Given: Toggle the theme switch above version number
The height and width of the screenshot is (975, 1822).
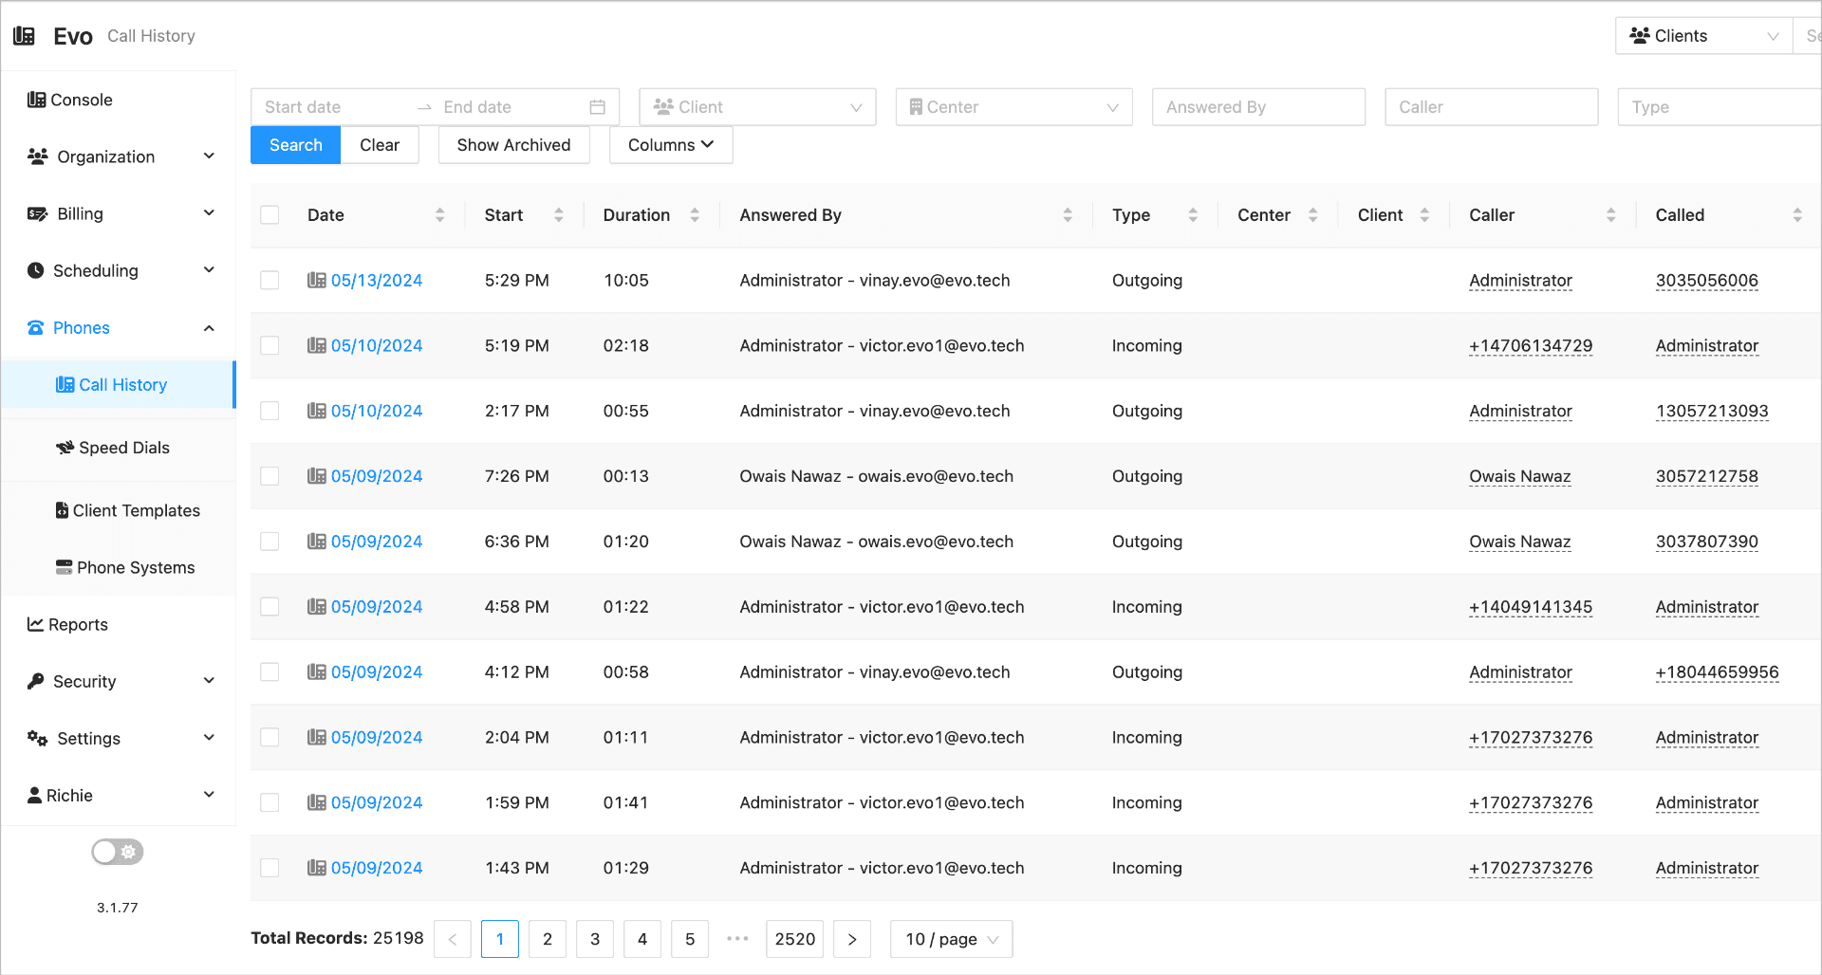Looking at the screenshot, I should click(x=118, y=852).
